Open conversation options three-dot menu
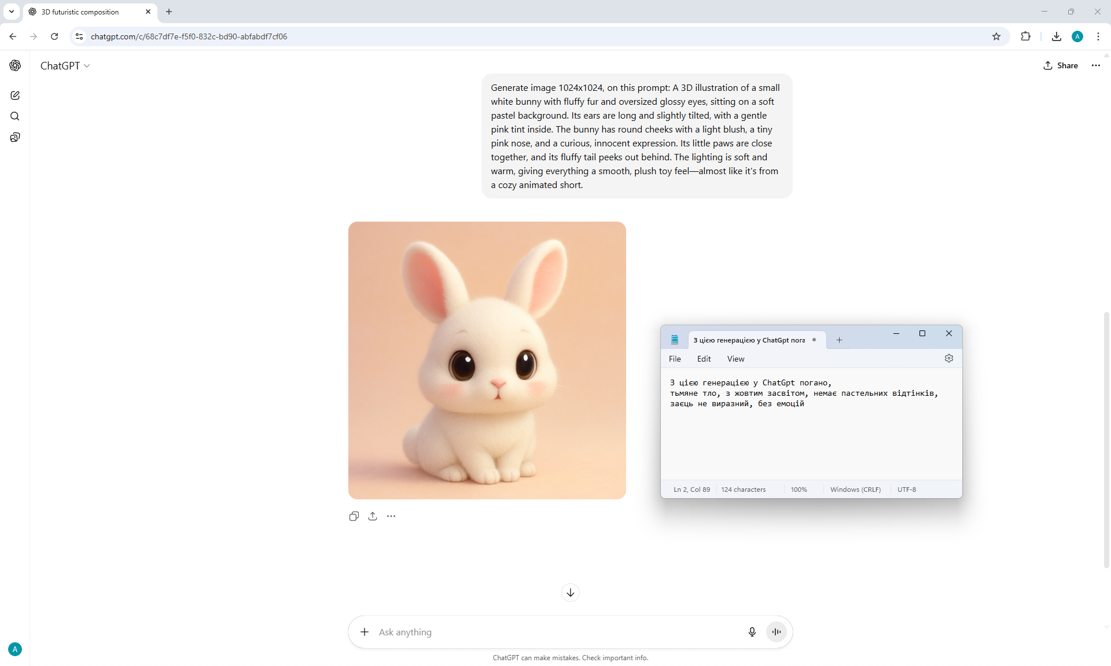This screenshot has width=1111, height=666. click(x=1095, y=65)
